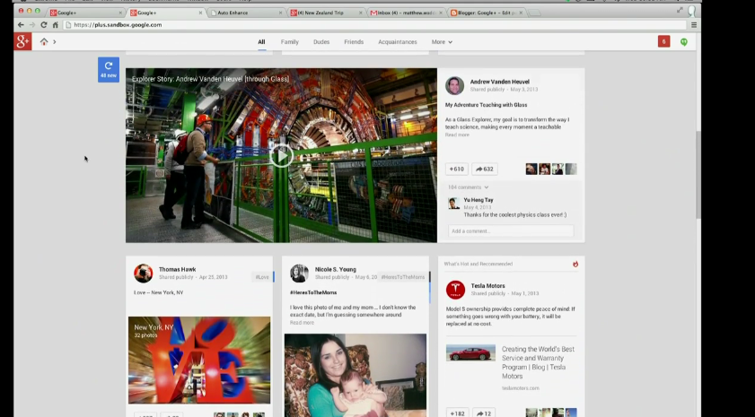
Task: Switch to the Dudes circle tab
Action: click(321, 42)
